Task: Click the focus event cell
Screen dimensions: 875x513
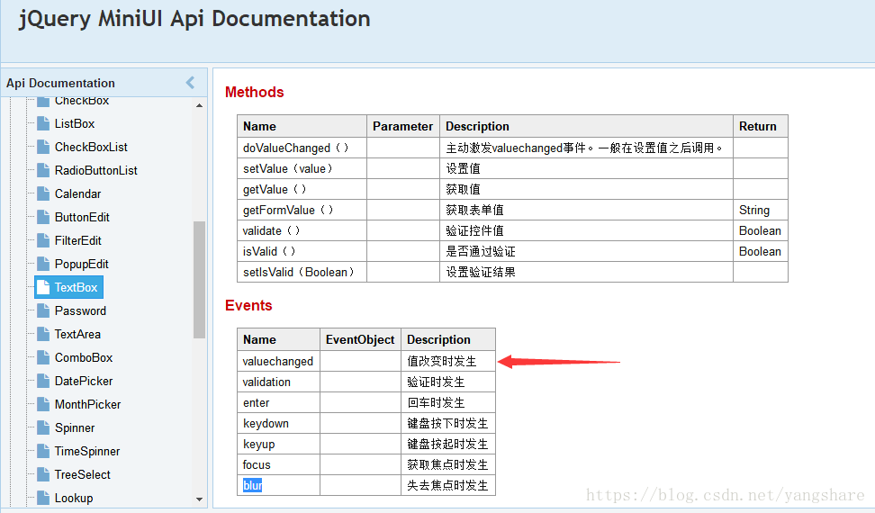Action: click(278, 463)
